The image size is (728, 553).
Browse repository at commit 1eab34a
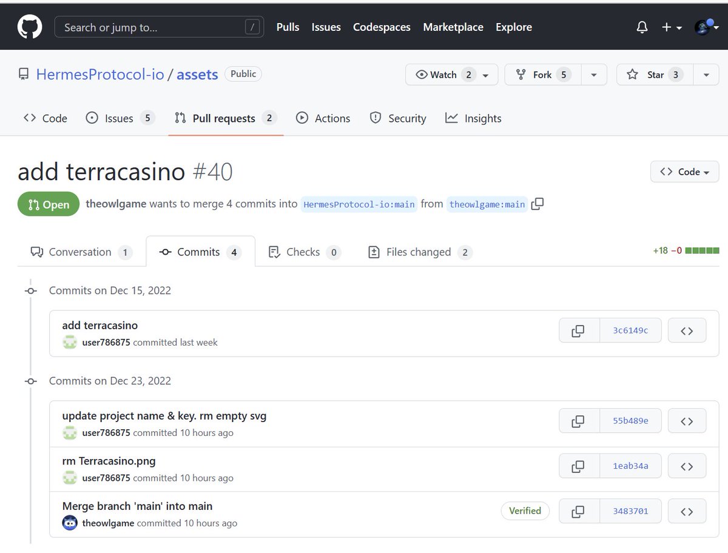click(687, 466)
